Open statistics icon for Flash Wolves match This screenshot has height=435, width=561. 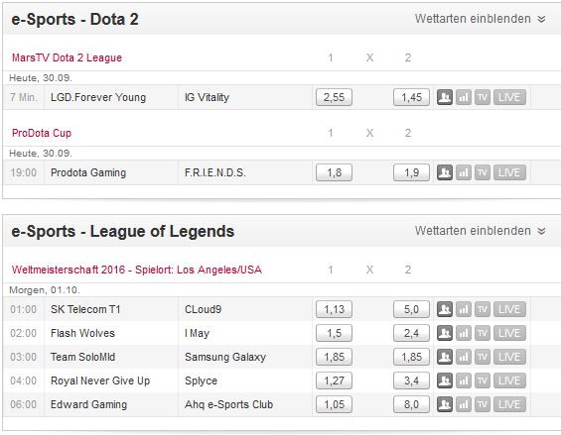pos(464,333)
